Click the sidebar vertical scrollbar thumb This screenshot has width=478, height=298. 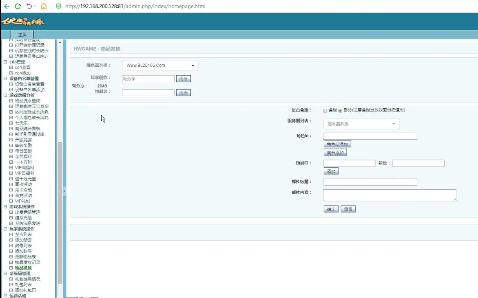coord(60,213)
